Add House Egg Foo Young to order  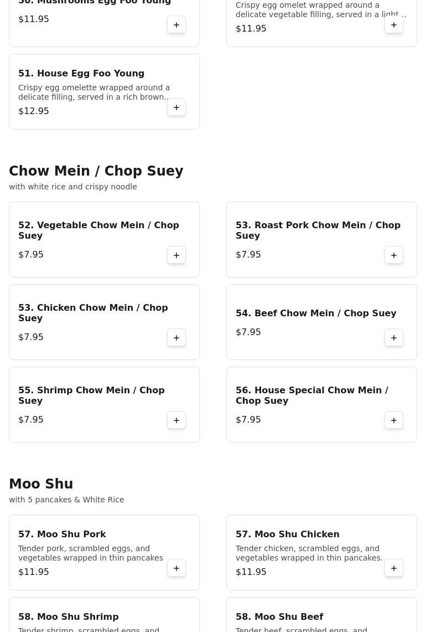pos(176,107)
